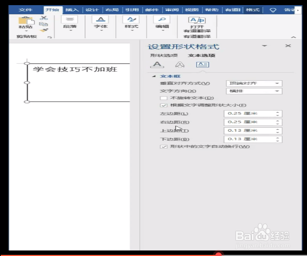This screenshot has height=256, width=307.
Task: Click the Cut scissors icon
Action: pos(44,18)
